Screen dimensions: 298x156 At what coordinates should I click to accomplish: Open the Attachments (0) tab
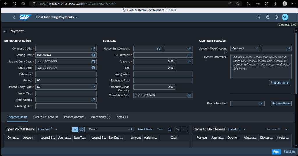pos(100,117)
